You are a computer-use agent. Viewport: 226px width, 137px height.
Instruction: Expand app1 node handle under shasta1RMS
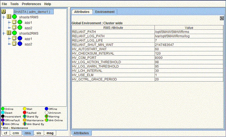click(x=9, y=22)
